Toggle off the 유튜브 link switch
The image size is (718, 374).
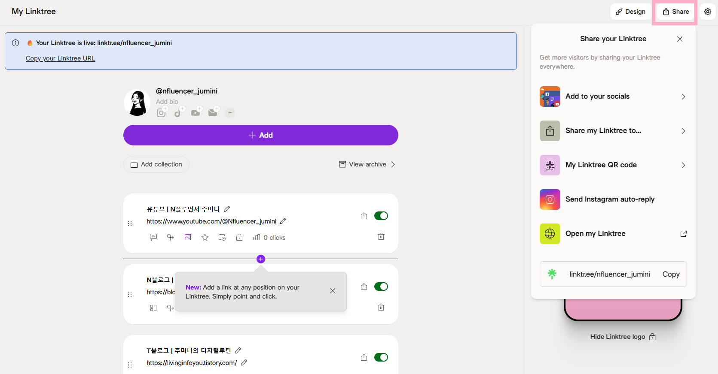tap(381, 216)
